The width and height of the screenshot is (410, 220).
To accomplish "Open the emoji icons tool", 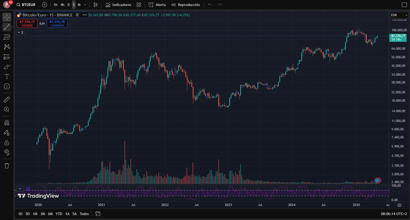I will (x=7, y=86).
